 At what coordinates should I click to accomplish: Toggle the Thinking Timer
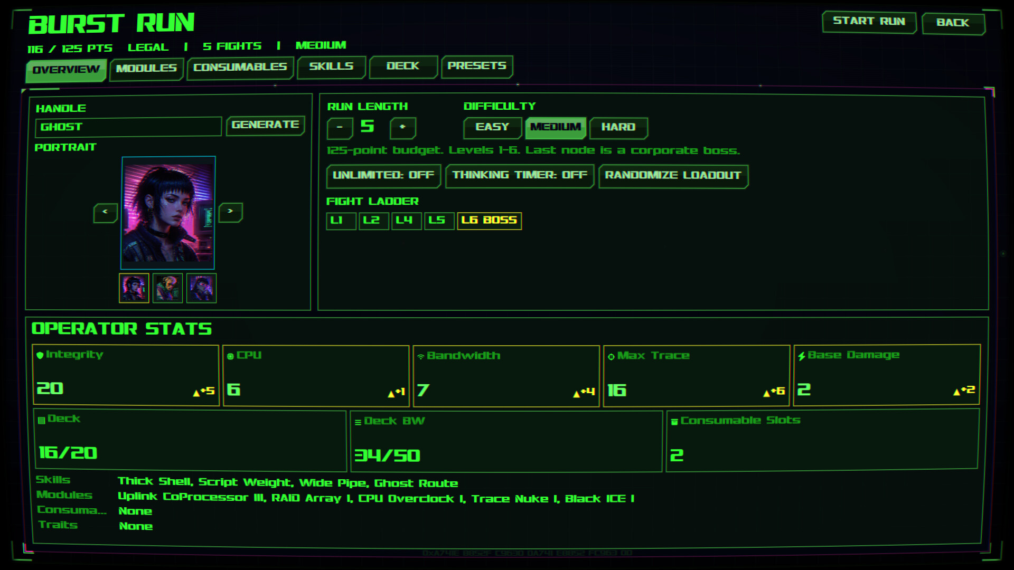pos(520,176)
